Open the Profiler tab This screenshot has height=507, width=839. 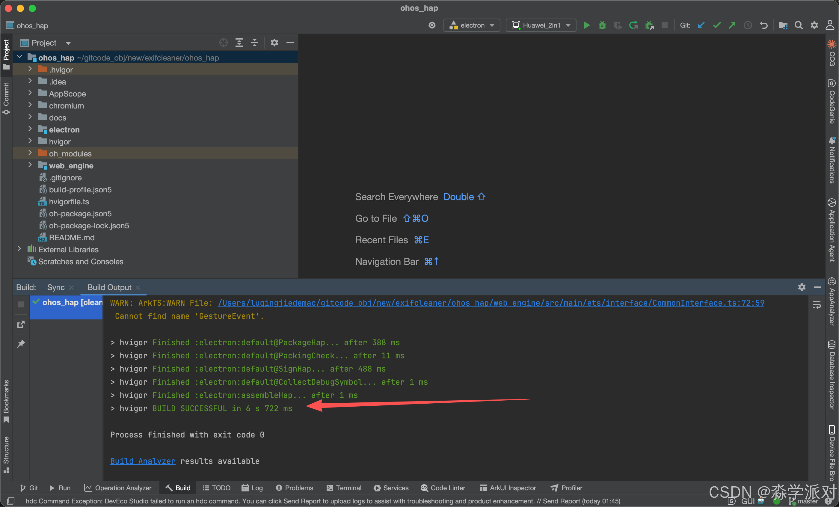coord(567,488)
